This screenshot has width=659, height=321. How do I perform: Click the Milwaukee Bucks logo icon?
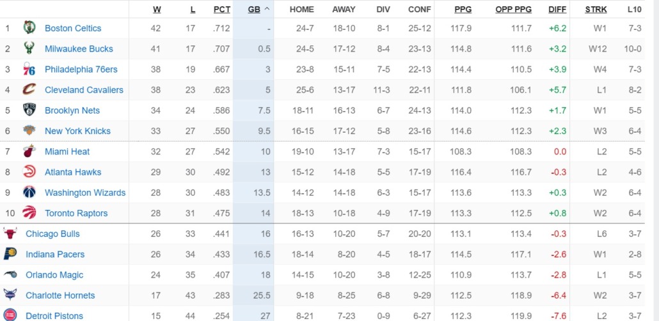tap(29, 49)
